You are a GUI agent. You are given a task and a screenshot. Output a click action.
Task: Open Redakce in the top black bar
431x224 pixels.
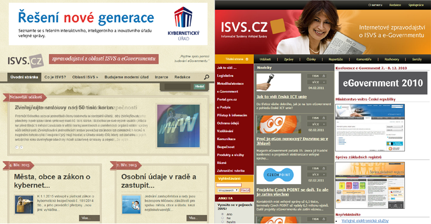coord(395,5)
